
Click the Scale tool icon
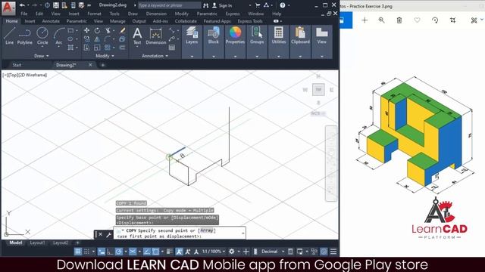tap(97, 48)
